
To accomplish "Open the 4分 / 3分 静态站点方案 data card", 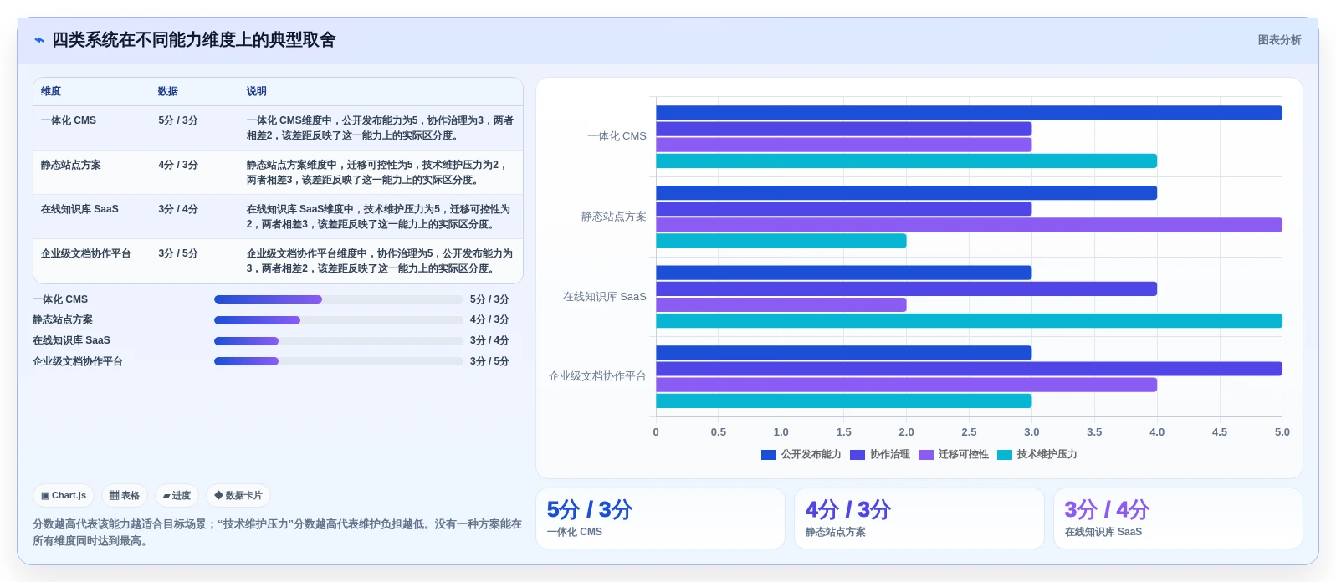I will [x=919, y=518].
